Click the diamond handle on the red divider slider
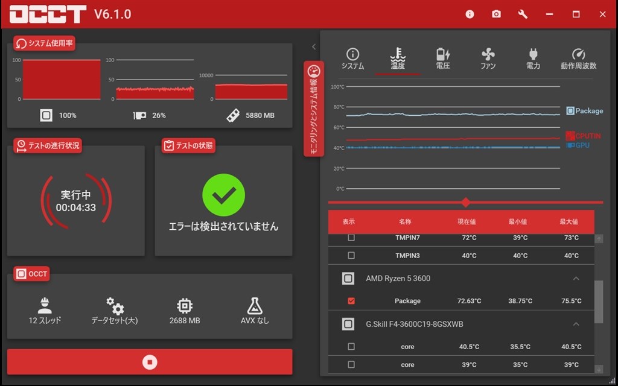 tap(466, 203)
